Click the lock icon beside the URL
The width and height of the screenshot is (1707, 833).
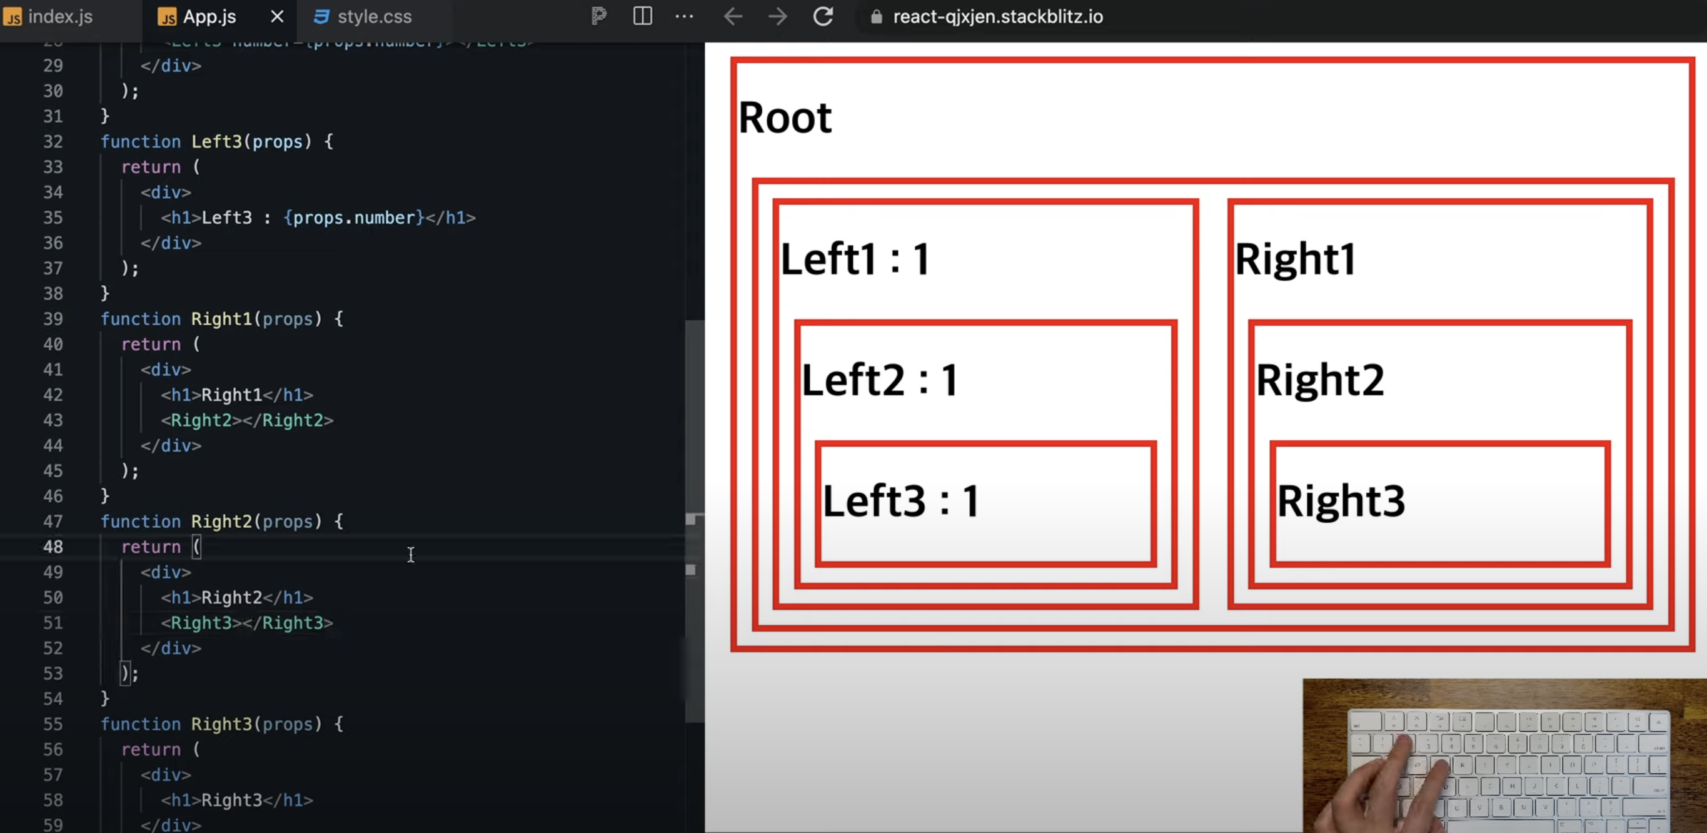[x=876, y=16]
